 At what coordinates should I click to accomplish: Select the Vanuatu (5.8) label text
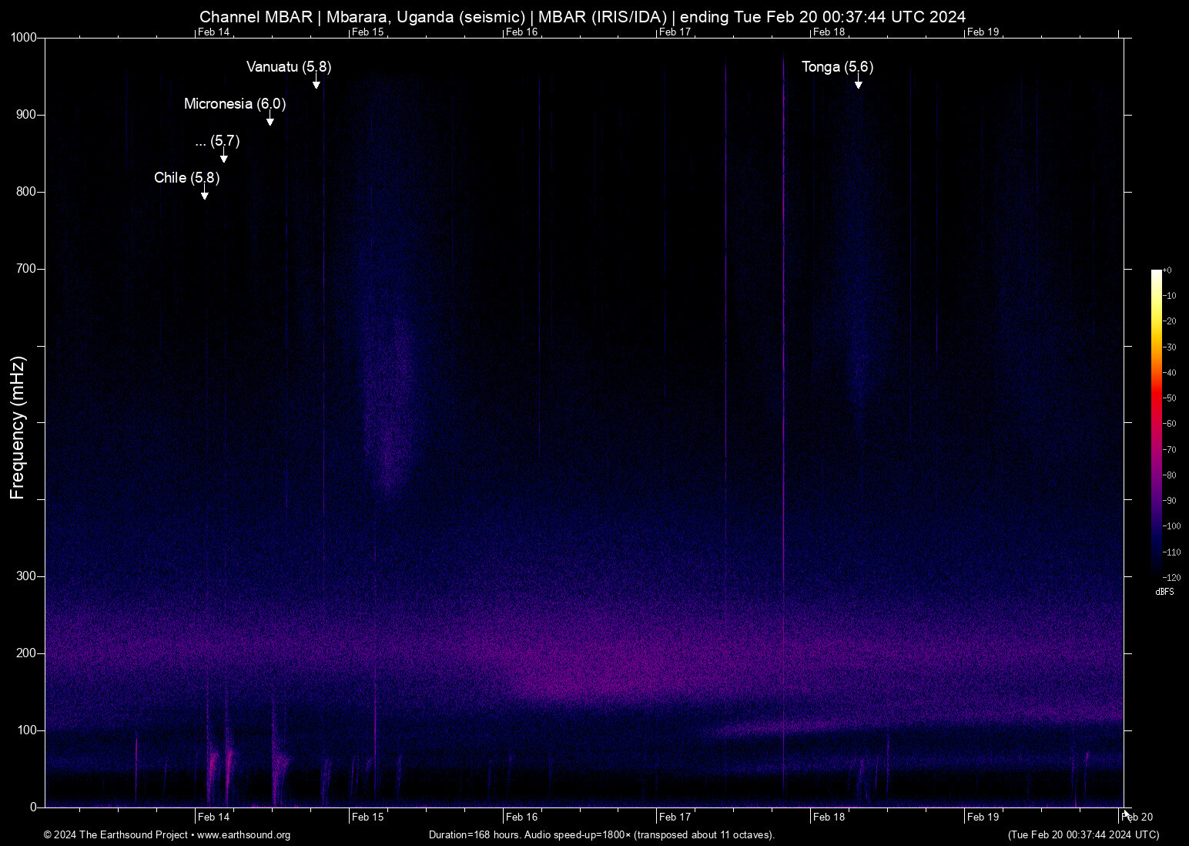288,67
